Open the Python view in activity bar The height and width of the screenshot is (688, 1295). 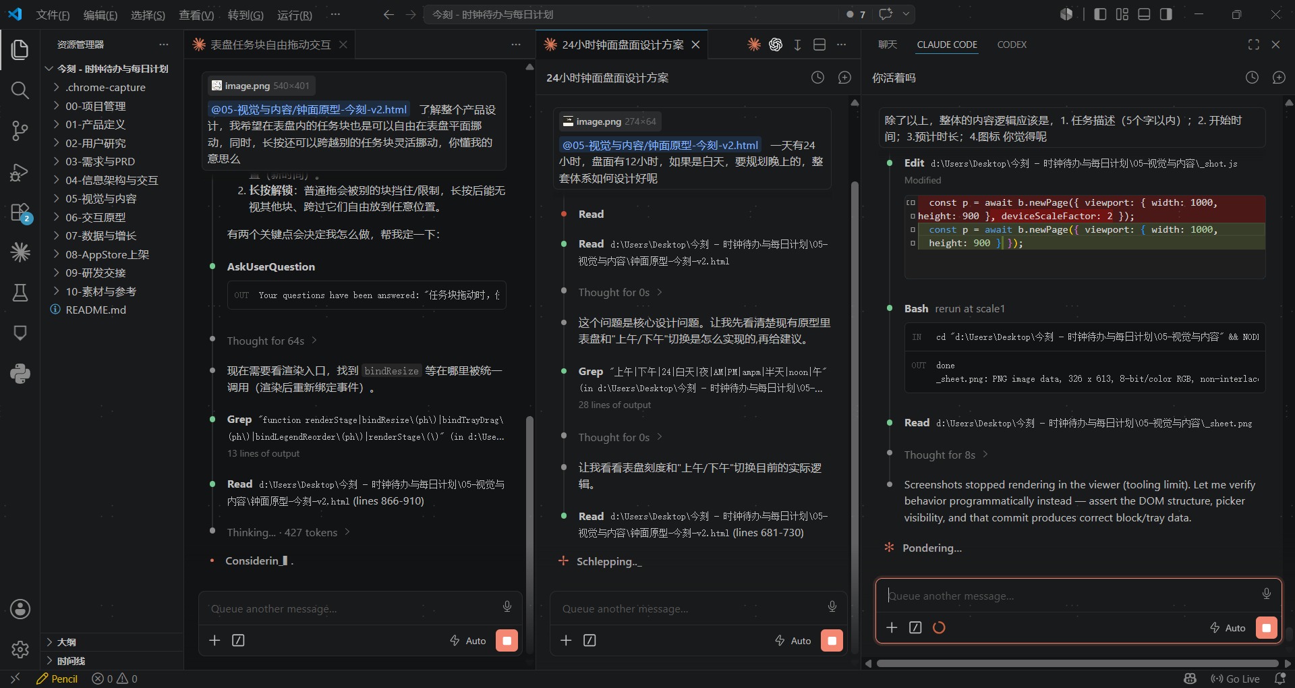20,374
